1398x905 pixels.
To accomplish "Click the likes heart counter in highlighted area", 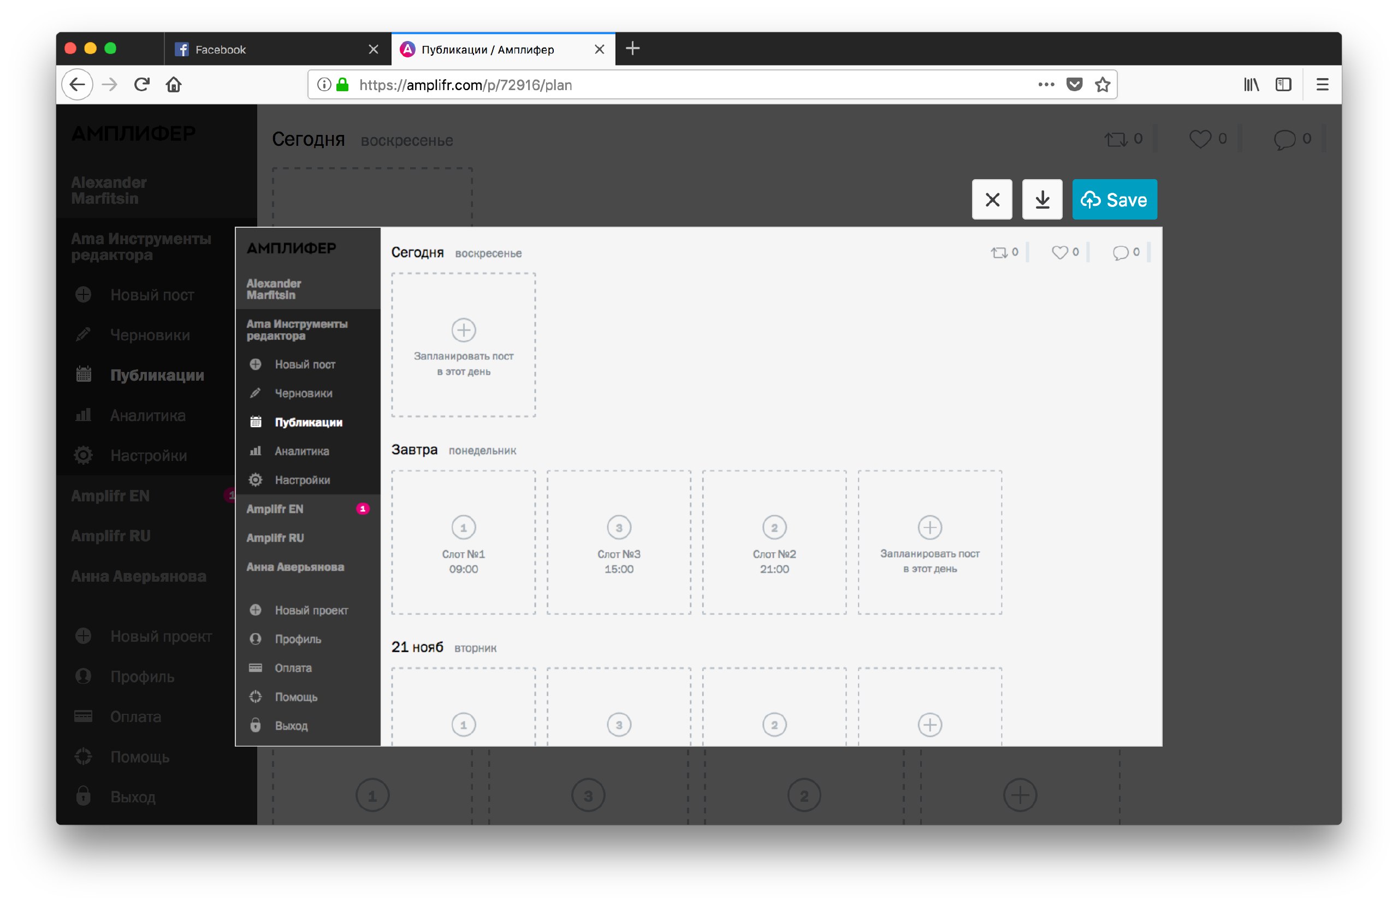I will 1065,252.
